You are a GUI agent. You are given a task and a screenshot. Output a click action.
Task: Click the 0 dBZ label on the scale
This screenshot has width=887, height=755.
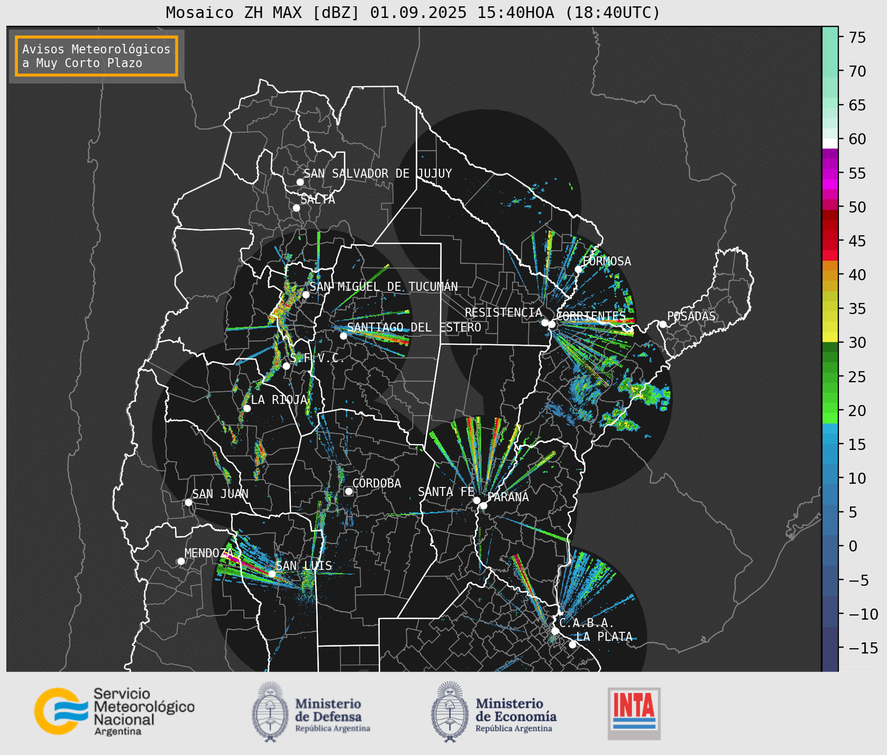853,546
